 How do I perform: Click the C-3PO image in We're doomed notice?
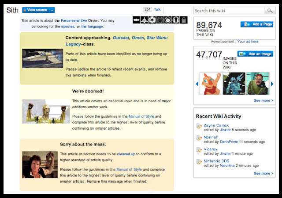[x=46, y=111]
